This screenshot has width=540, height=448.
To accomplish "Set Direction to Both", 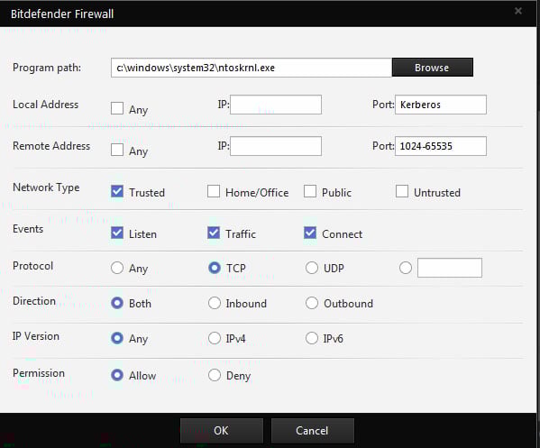I will [117, 303].
